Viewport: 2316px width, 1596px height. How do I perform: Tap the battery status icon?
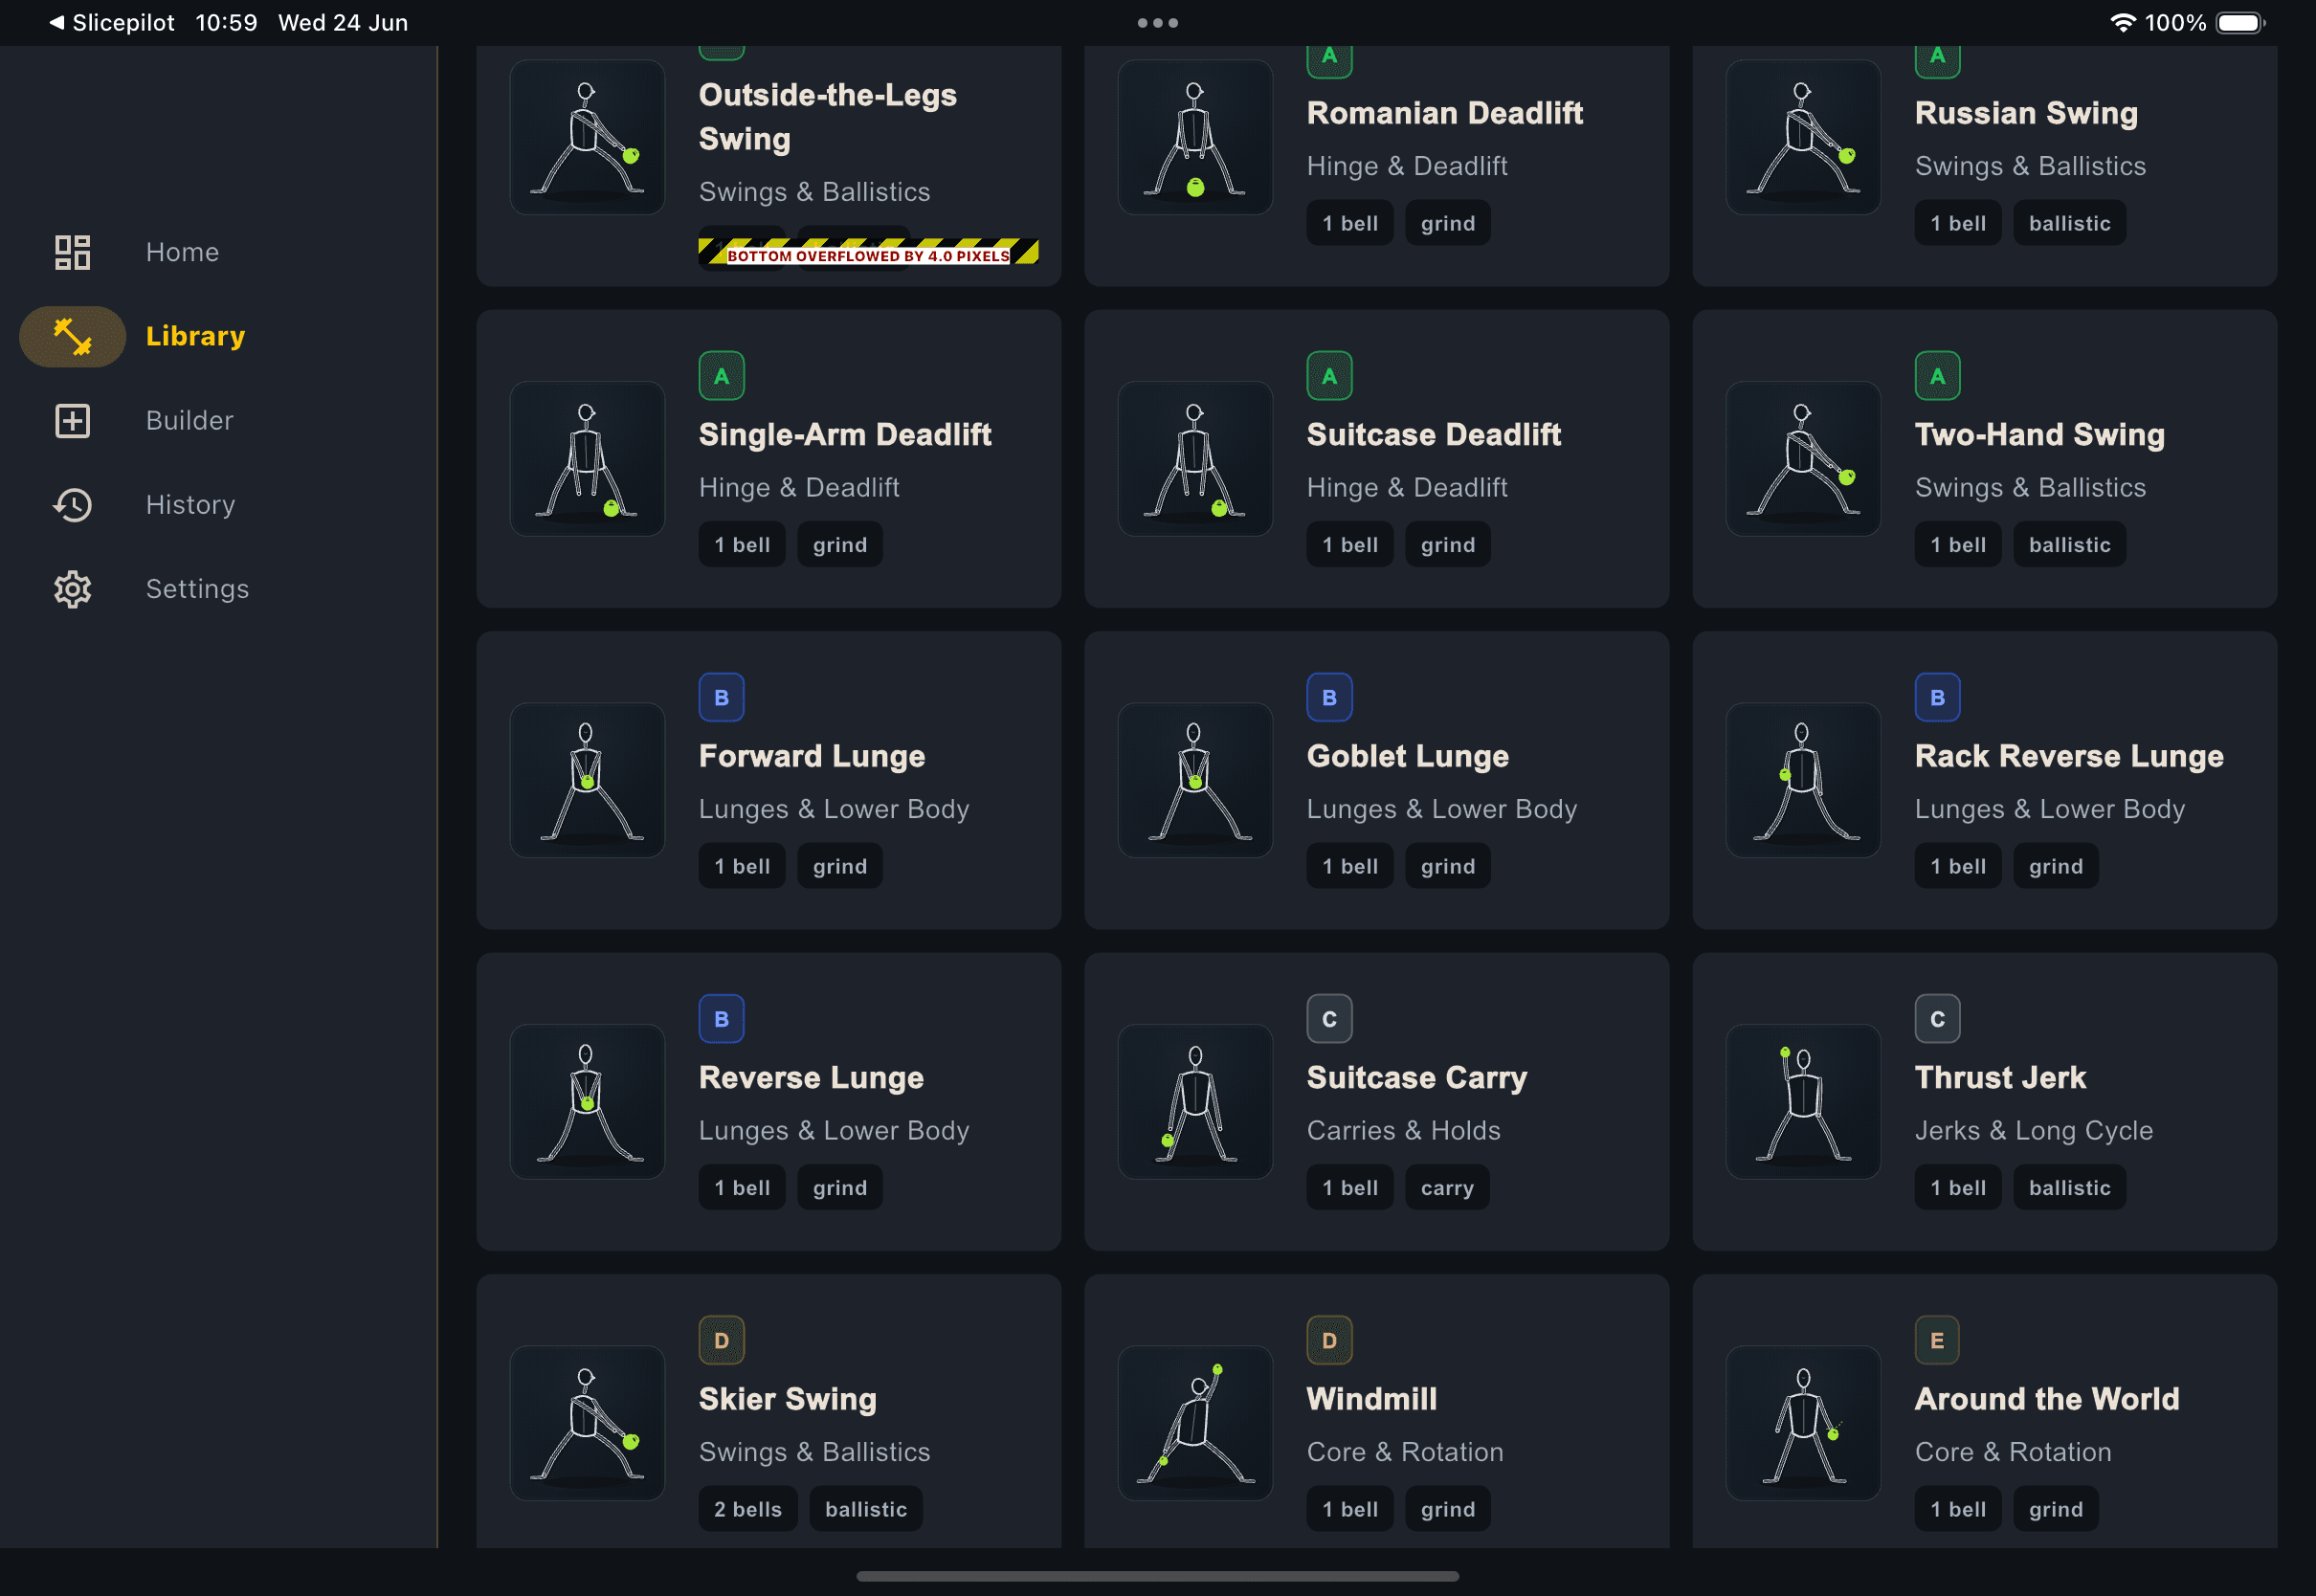click(x=2240, y=22)
